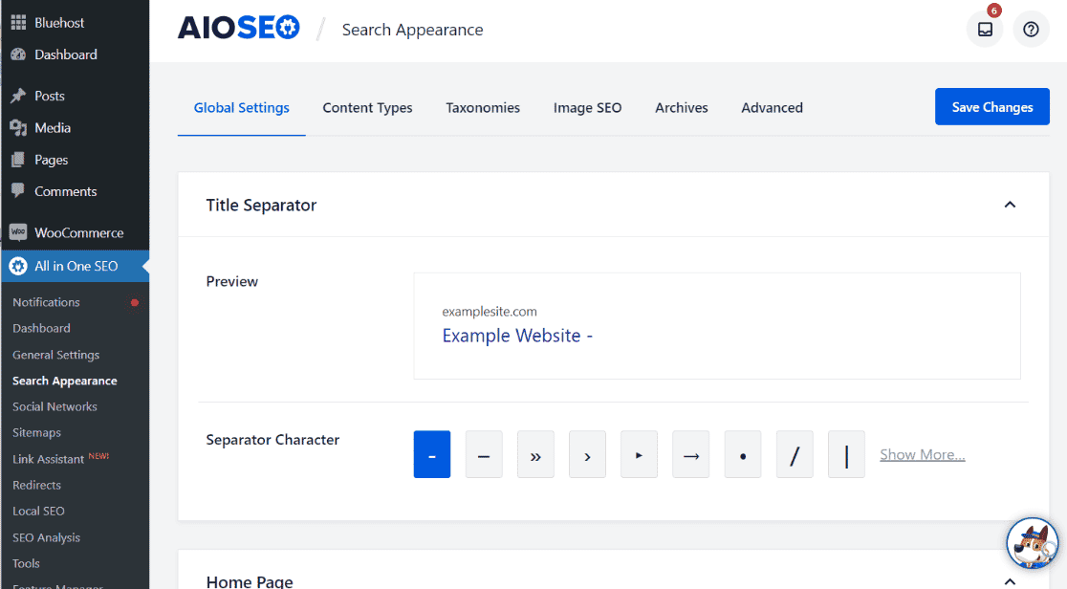The width and height of the screenshot is (1067, 589).
Task: Open the notifications inbox icon with badge
Action: 984,30
